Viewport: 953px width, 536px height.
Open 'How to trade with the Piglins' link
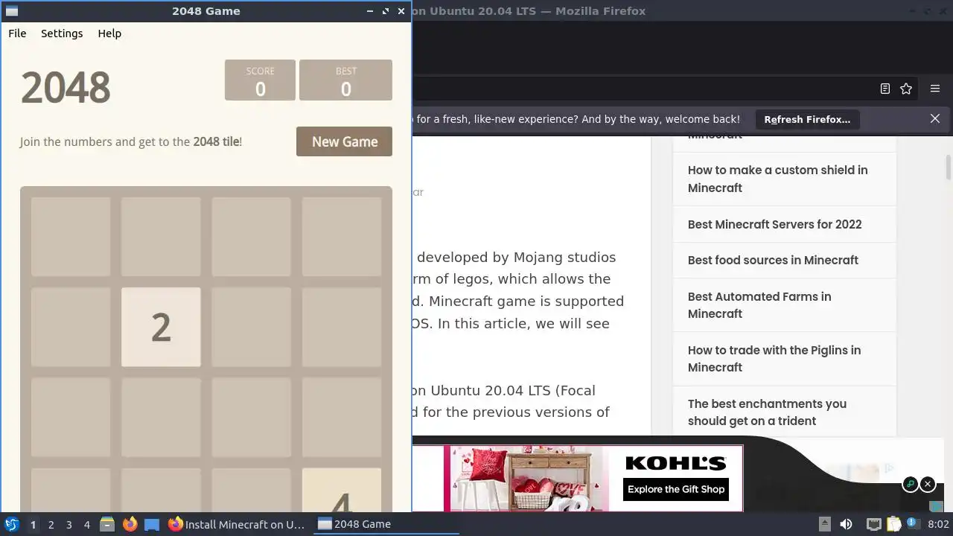(x=774, y=359)
